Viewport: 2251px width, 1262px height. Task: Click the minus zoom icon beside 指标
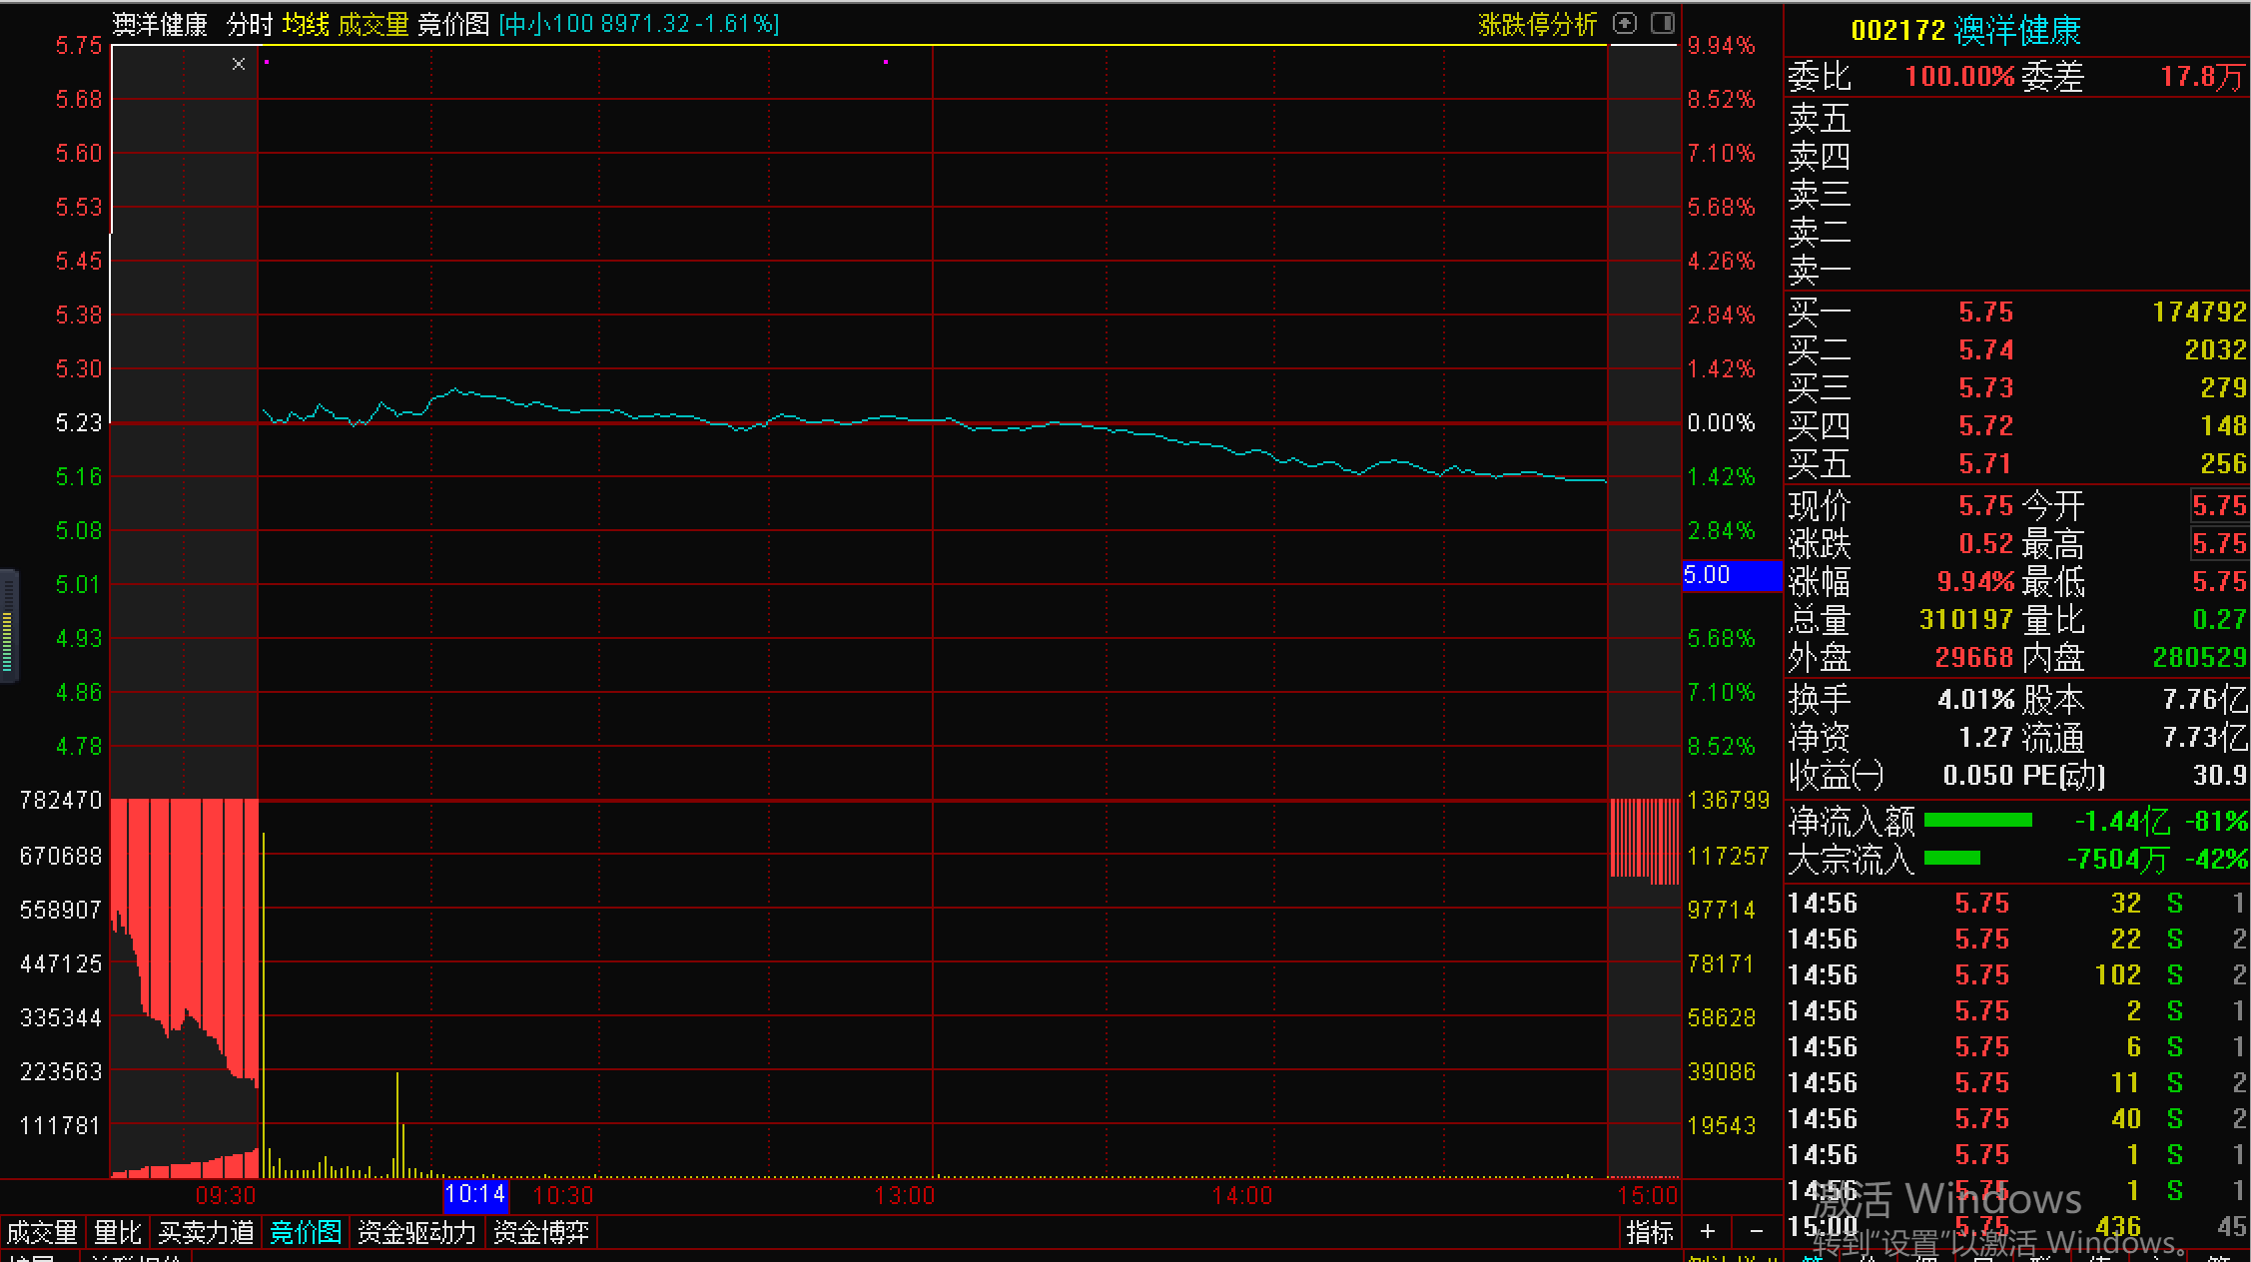(1756, 1231)
